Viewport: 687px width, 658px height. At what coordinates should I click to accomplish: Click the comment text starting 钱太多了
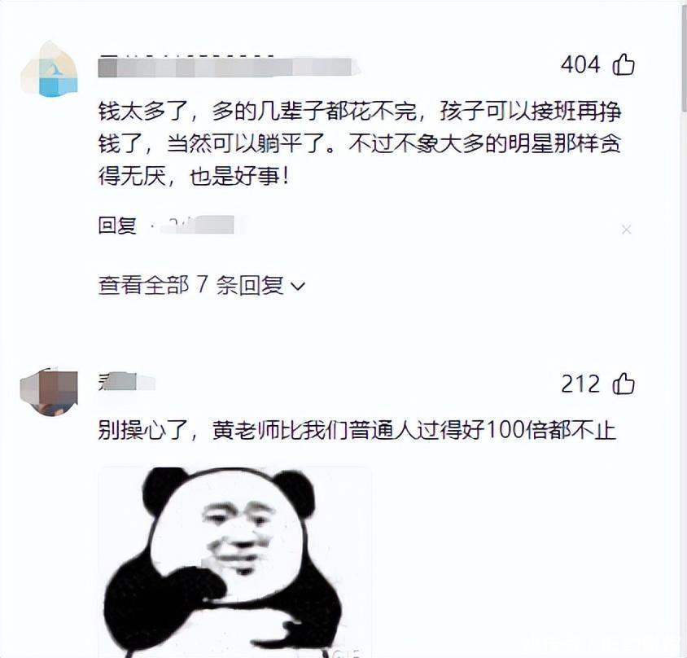360,144
